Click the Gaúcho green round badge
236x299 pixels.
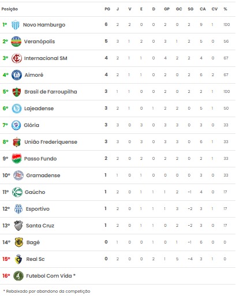[x=17, y=192]
